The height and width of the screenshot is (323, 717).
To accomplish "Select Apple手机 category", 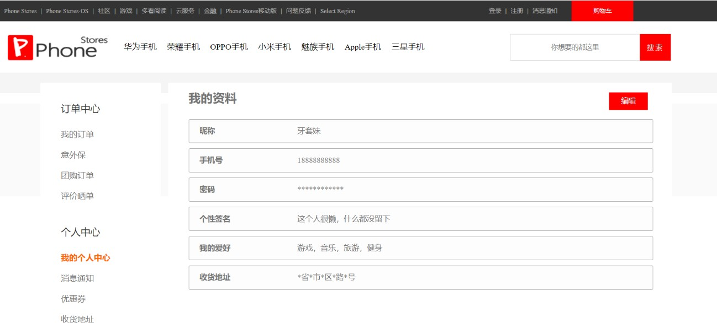I will point(363,47).
